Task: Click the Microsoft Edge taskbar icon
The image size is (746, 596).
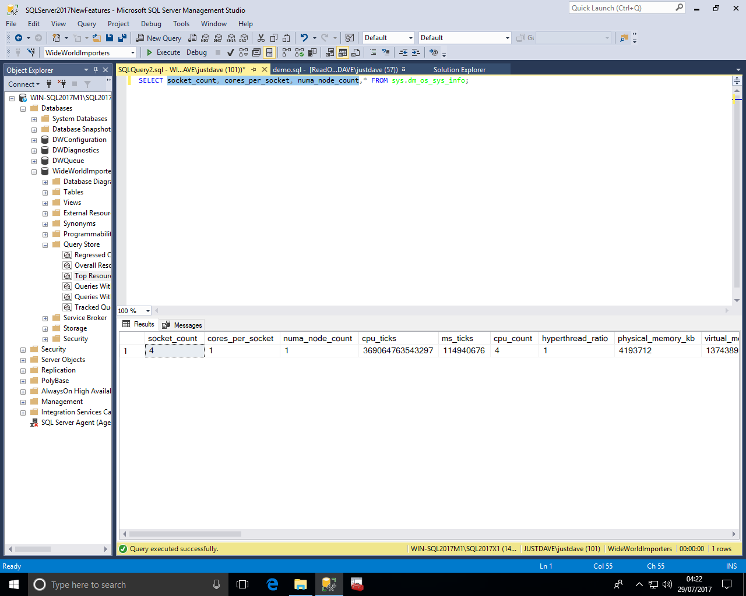Action: (x=272, y=584)
